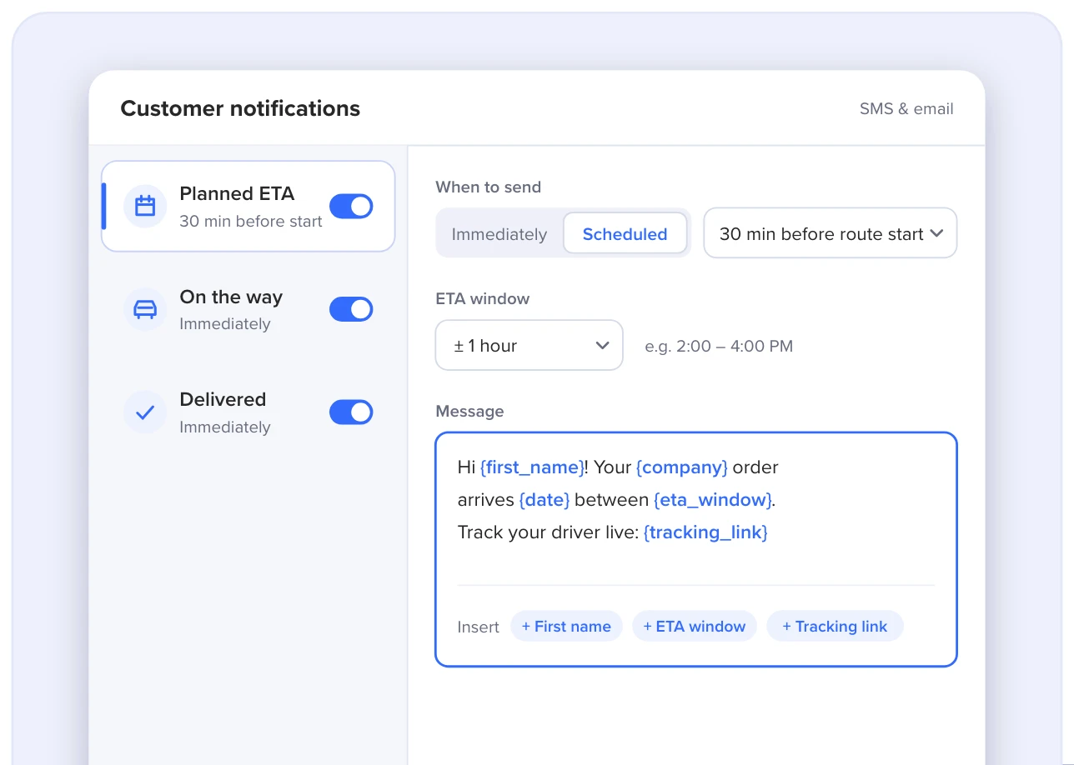Click the {company} variable in the message
Viewport: 1074px width, 765px height.
pyautogui.click(x=682, y=467)
